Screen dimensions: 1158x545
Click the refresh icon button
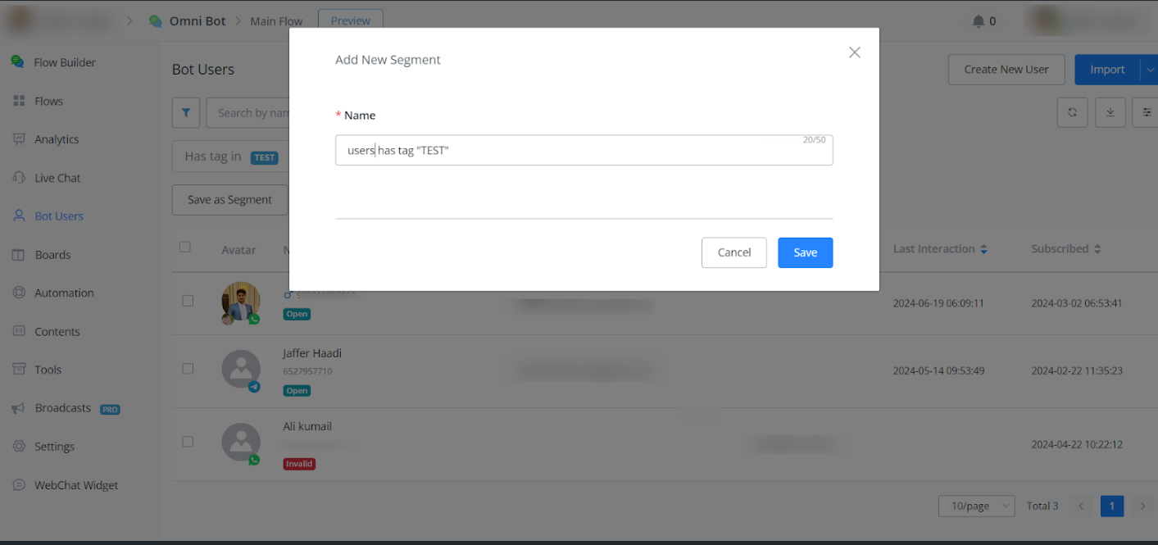coord(1072,113)
